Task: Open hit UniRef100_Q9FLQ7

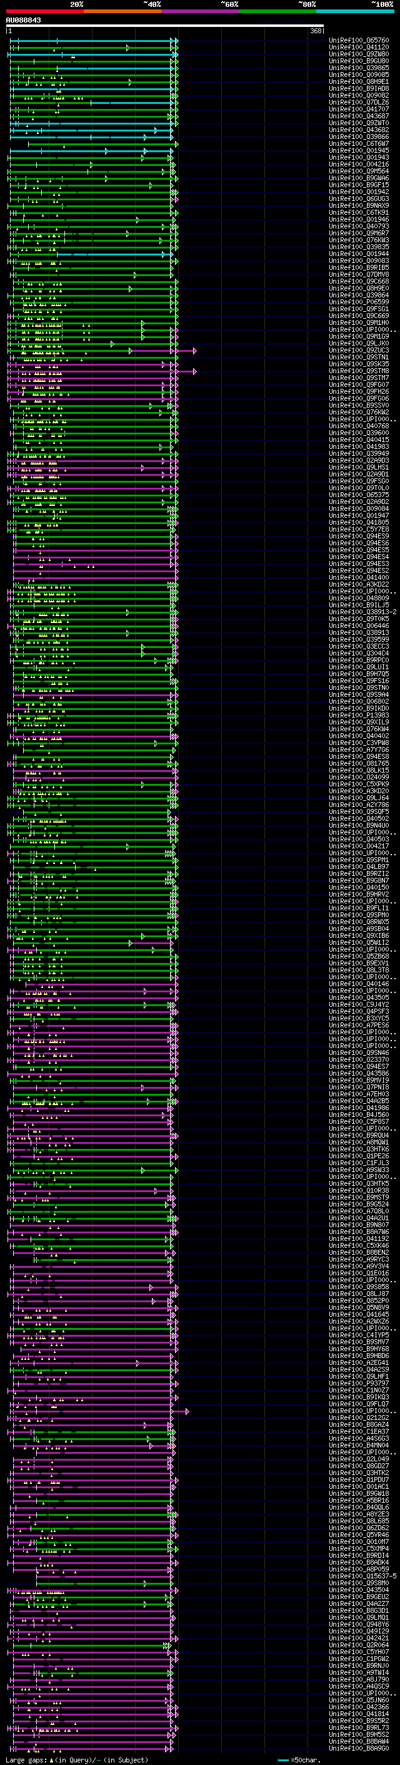Action: (359, 1404)
